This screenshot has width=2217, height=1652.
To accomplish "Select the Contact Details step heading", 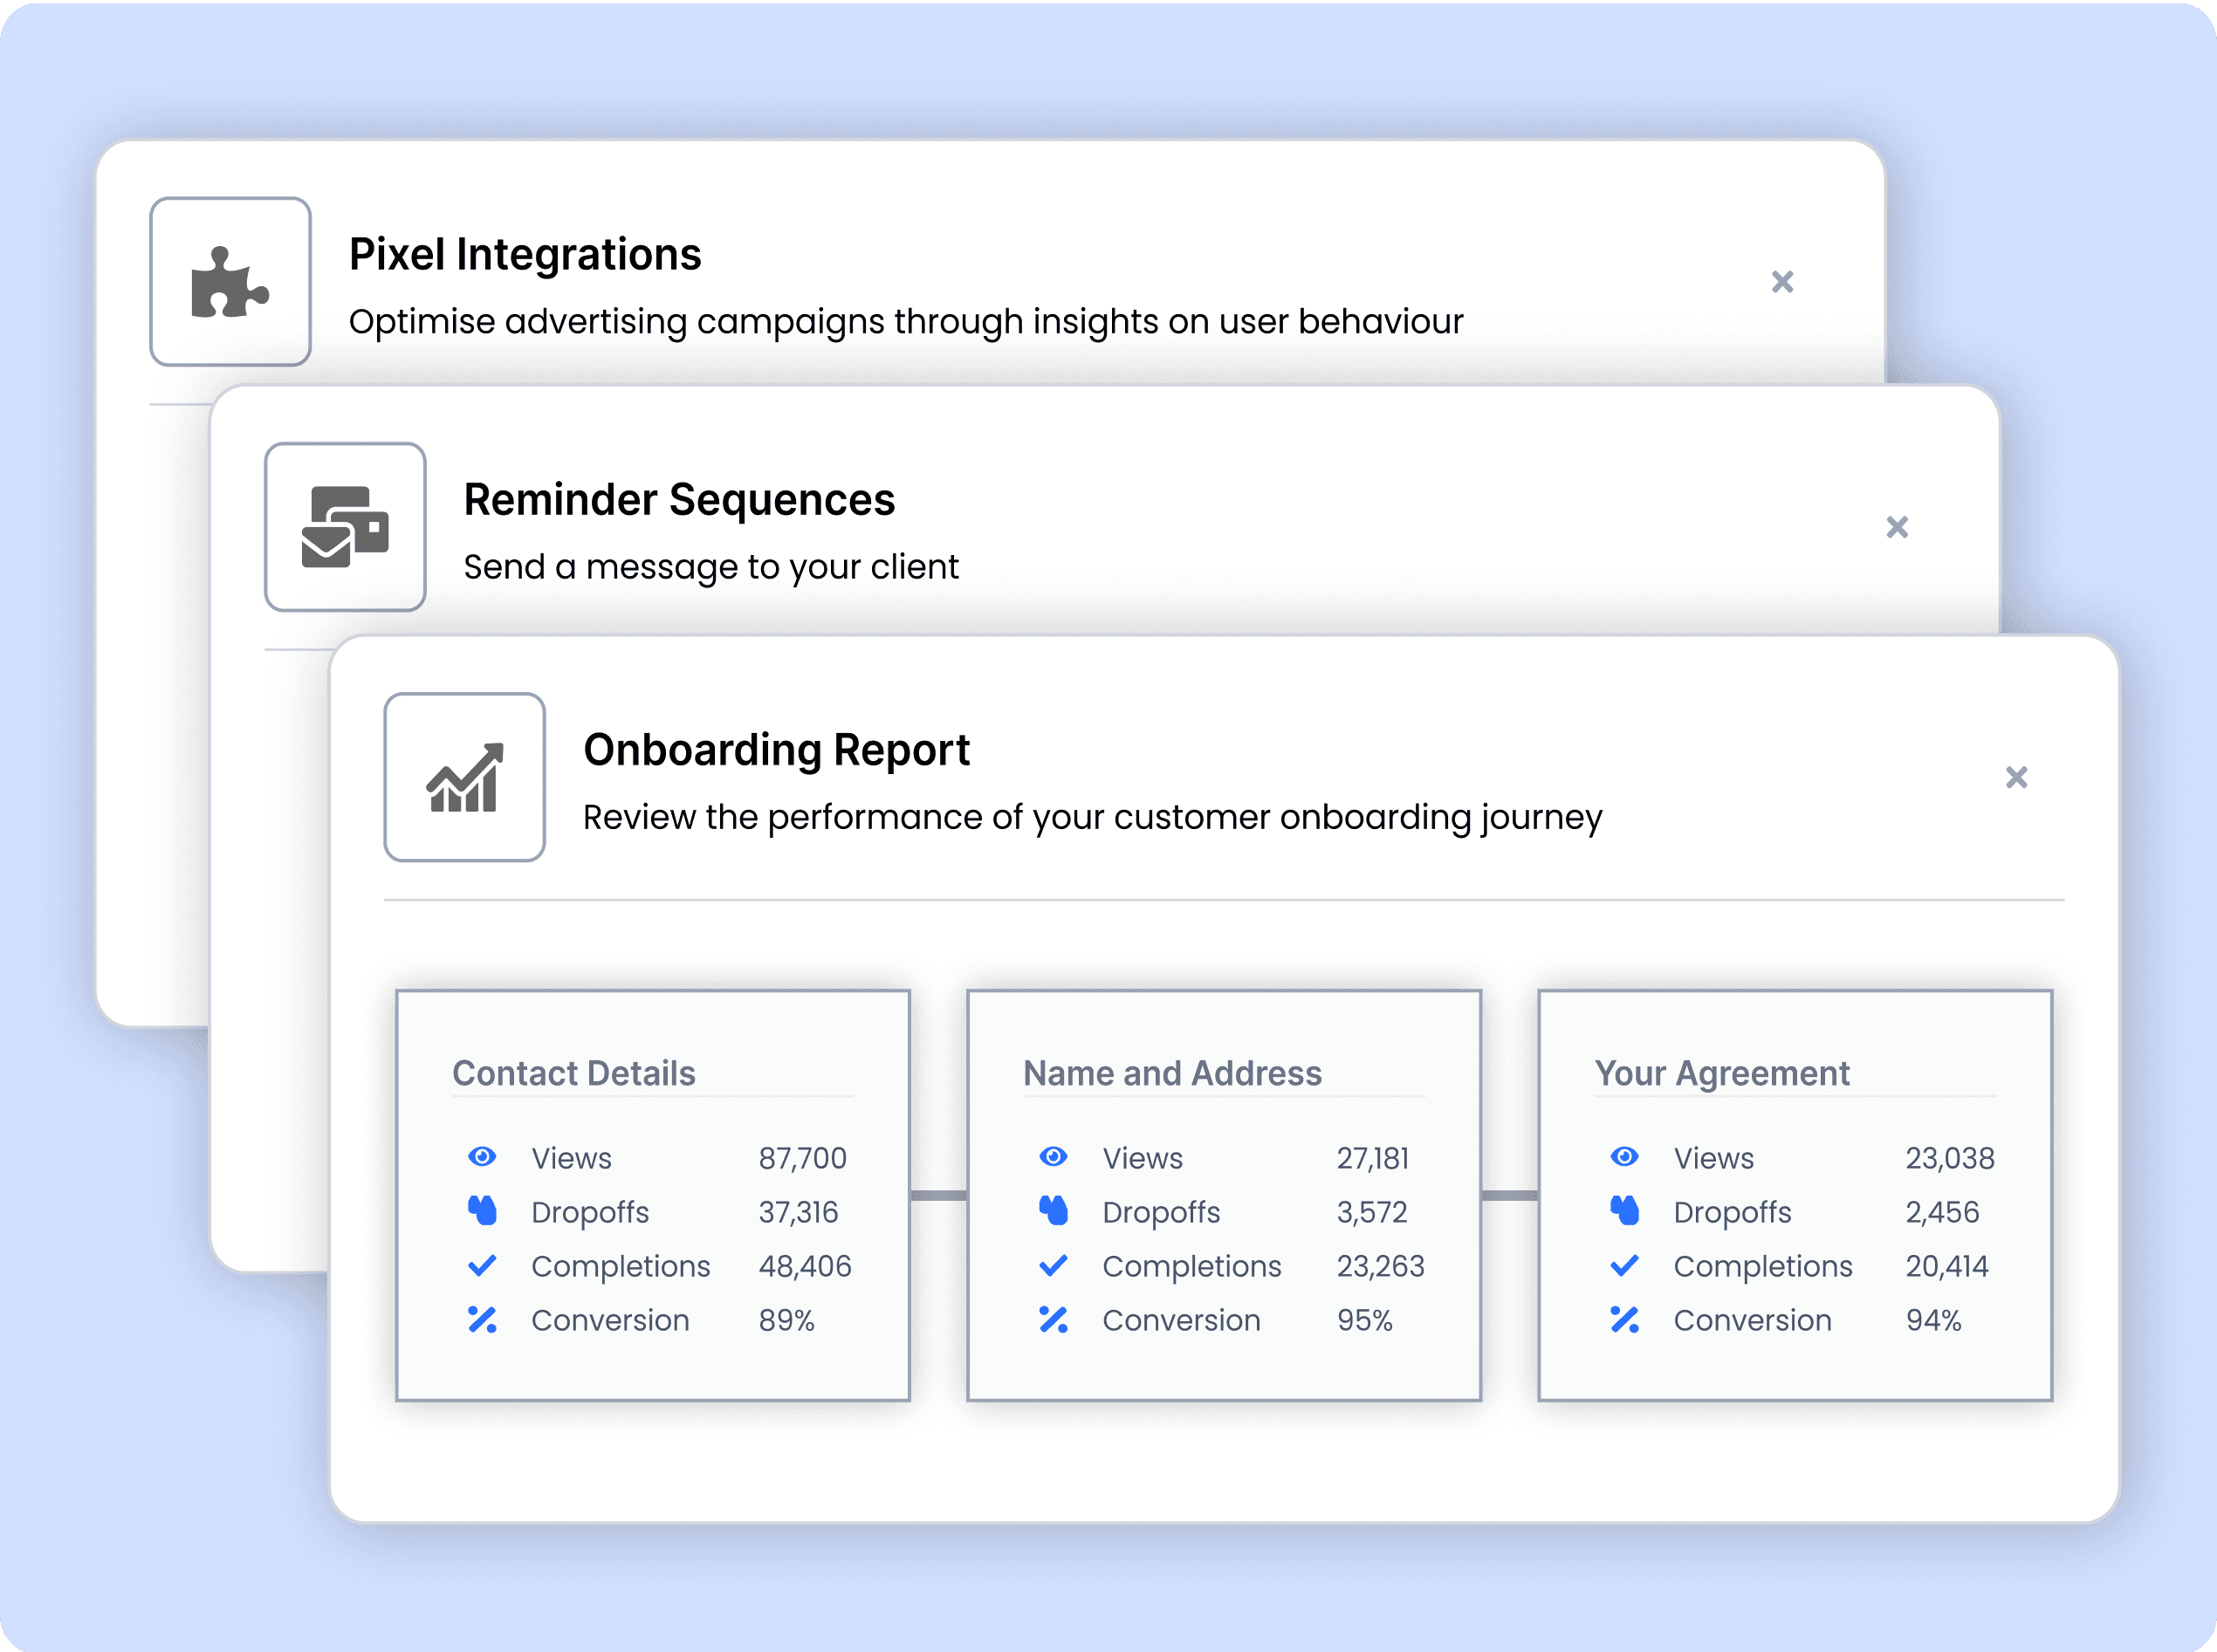I will tap(574, 1073).
